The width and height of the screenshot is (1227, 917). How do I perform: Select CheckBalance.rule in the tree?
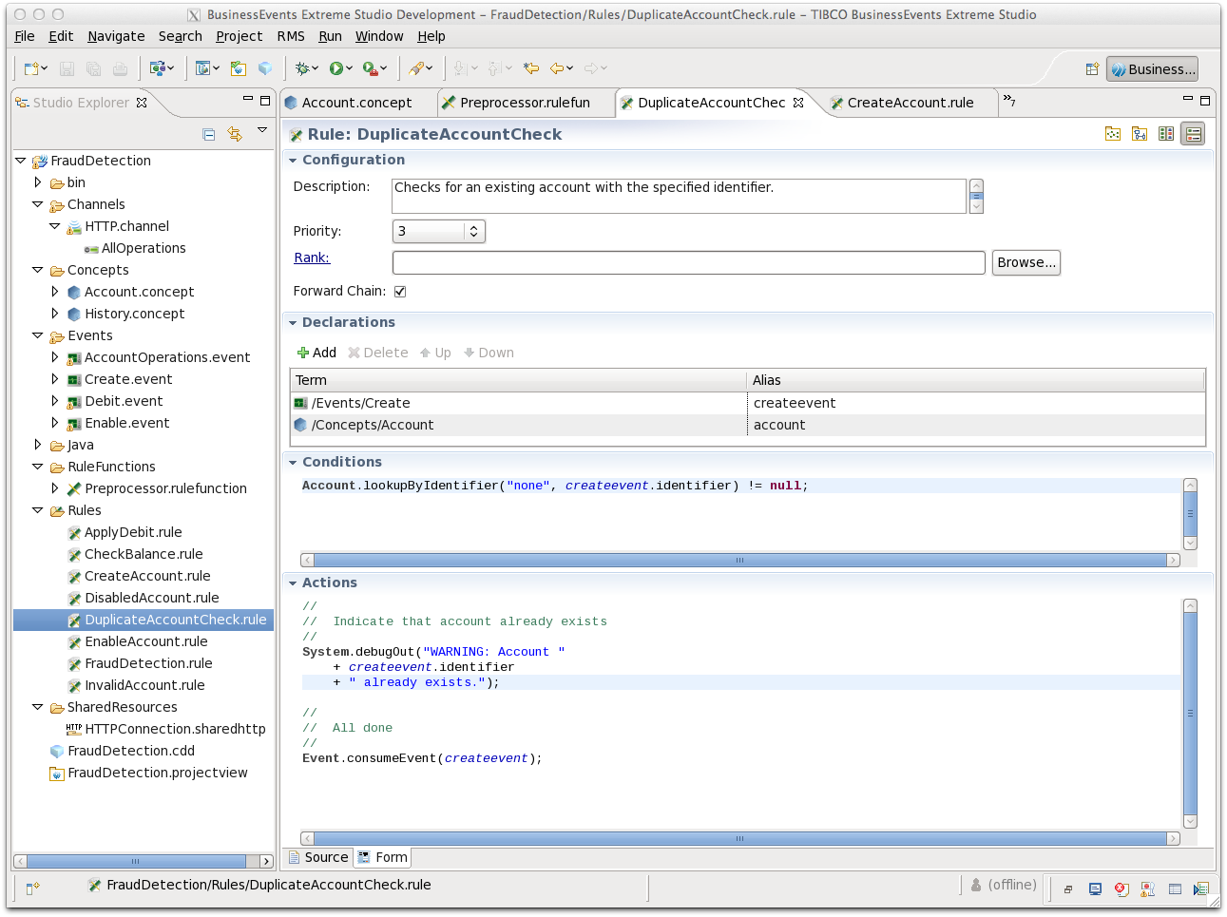point(144,554)
